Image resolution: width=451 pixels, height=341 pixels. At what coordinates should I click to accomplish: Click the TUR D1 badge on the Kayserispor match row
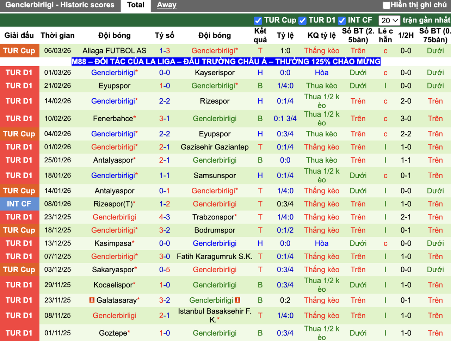(20, 73)
